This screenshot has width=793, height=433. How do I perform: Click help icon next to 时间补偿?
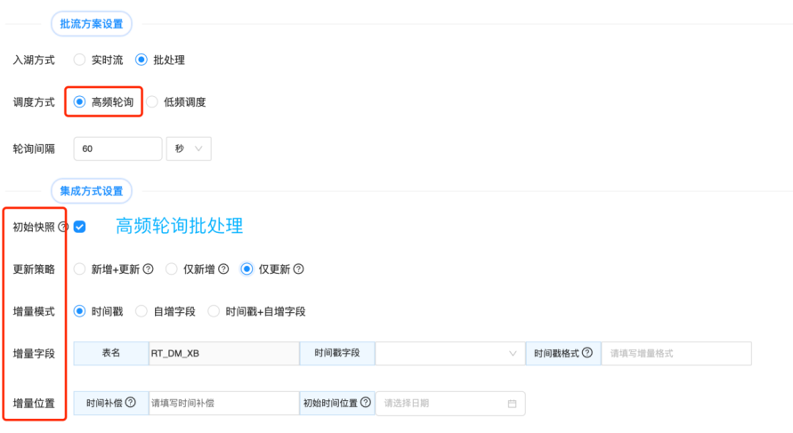click(131, 403)
